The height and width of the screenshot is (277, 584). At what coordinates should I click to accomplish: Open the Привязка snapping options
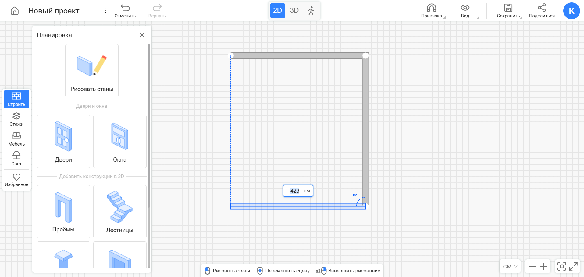431,11
